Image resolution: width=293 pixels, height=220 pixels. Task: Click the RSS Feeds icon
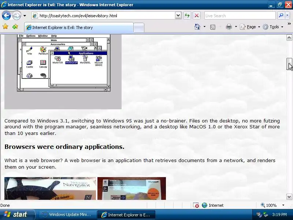point(213,27)
